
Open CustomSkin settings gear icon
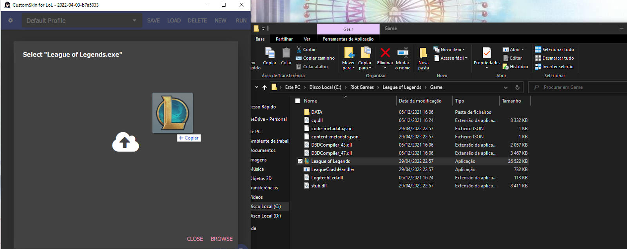click(x=11, y=20)
